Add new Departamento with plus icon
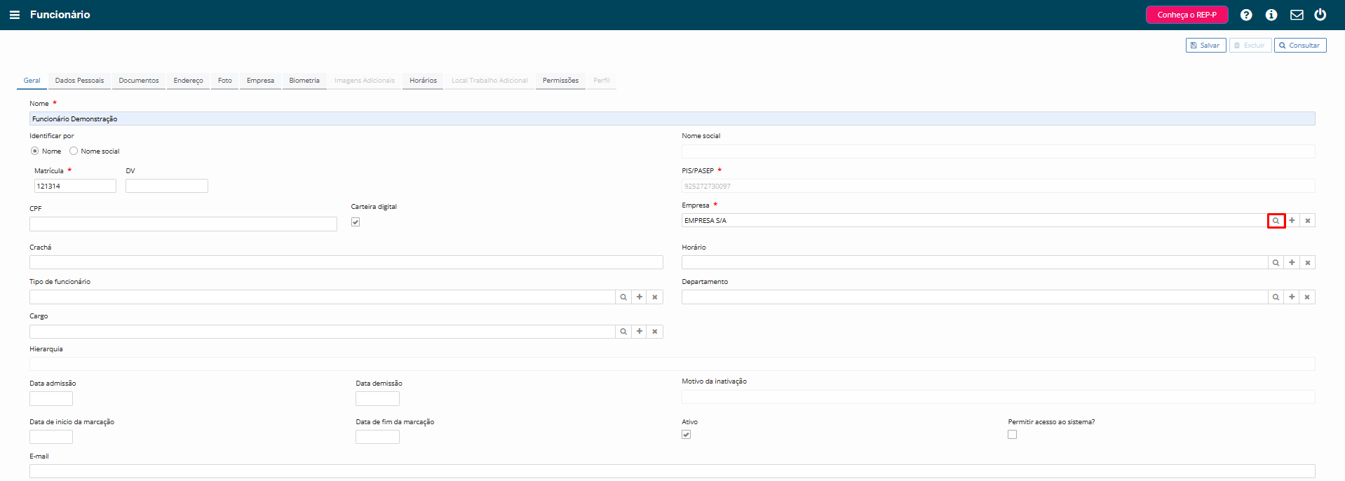Screen dimensions: 1345x481 [1292, 297]
